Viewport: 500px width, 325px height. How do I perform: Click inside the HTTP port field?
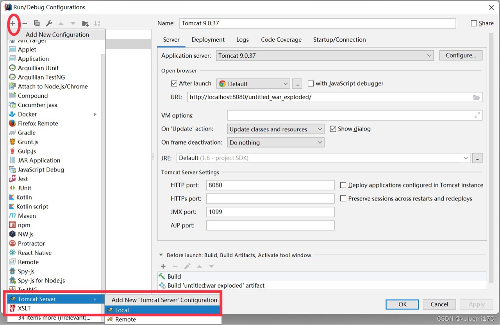click(x=270, y=185)
